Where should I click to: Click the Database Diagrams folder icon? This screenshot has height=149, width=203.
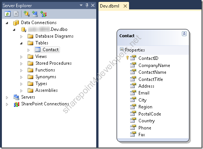pyautogui.click(x=31, y=36)
